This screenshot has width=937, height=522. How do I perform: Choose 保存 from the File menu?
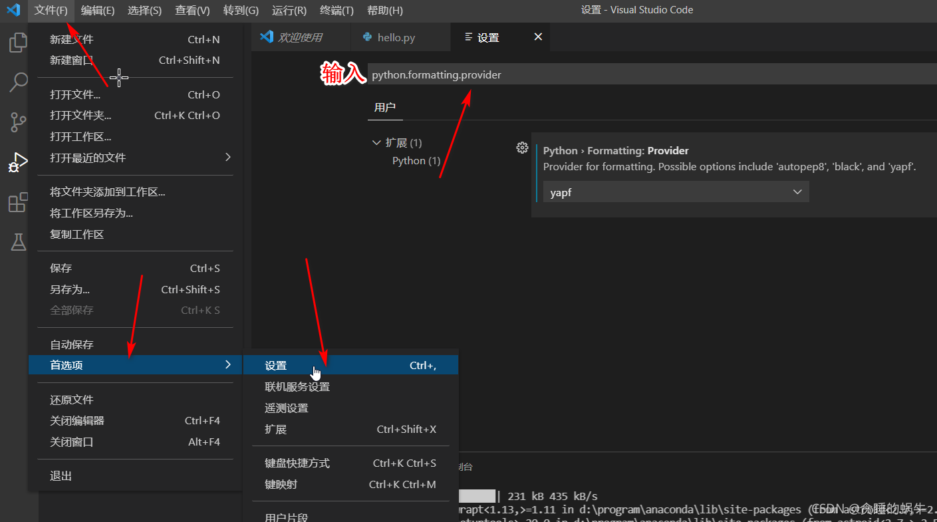point(135,268)
